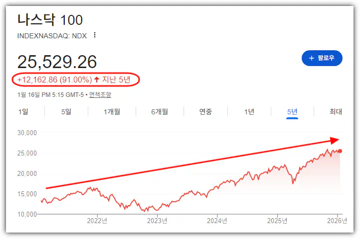360x239 pixels.
Task: Select the 5년 range tab
Action: pos(292,112)
